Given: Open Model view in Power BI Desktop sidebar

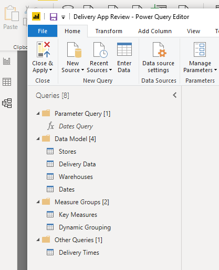Looking at the screenshot, I should (x=7, y=103).
